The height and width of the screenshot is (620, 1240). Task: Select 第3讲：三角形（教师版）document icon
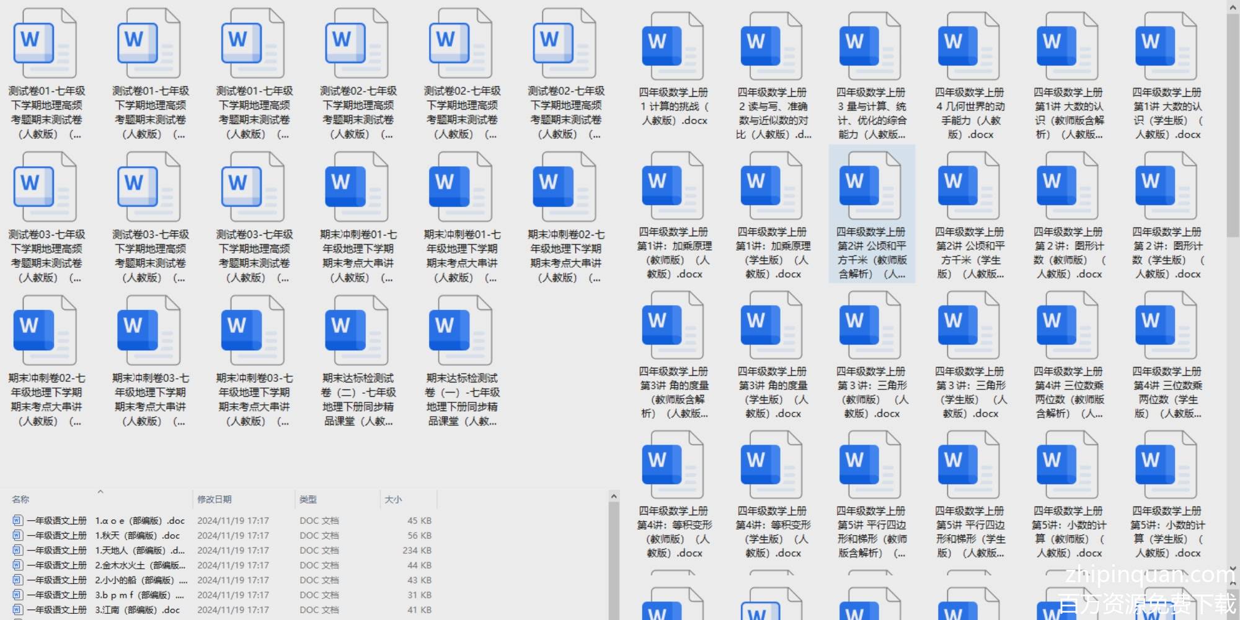pos(870,325)
